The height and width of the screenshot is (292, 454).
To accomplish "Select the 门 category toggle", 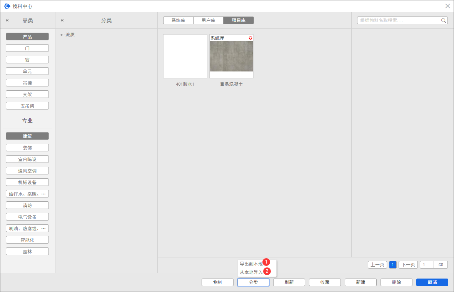I will click(27, 48).
